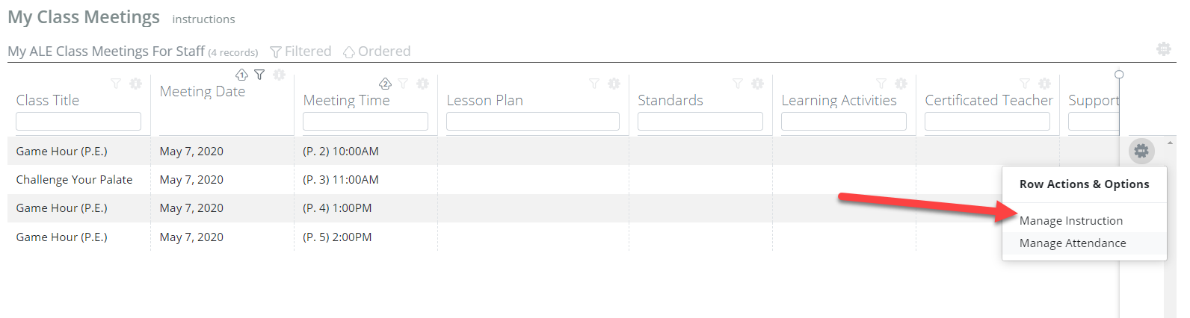Toggle the Meeting Date sort order arrow
The image size is (1190, 318).
pyautogui.click(x=241, y=75)
